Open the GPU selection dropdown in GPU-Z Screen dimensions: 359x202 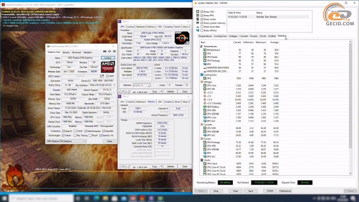[x=66, y=141]
